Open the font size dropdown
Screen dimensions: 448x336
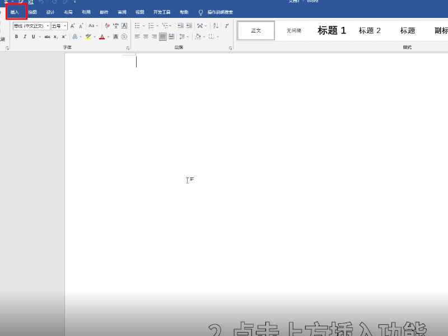[64, 25]
